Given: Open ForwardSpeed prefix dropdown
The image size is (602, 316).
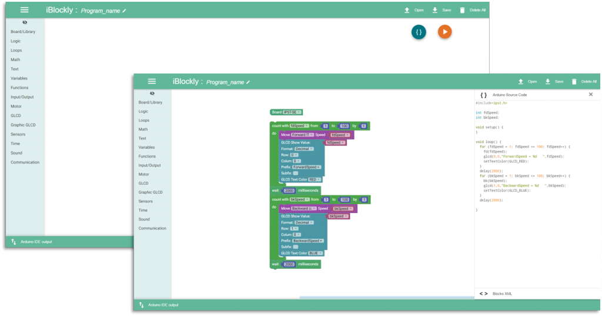Looking at the screenshot, I should point(306,167).
